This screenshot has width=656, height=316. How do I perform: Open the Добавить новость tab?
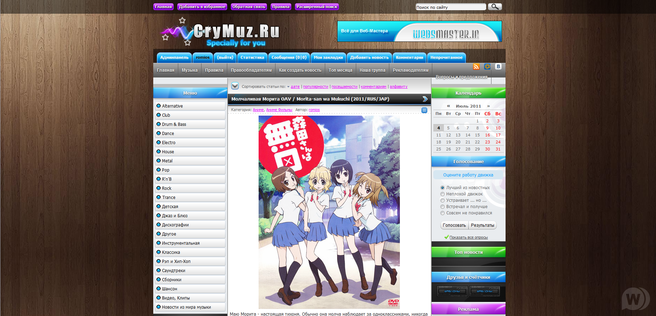(x=369, y=57)
